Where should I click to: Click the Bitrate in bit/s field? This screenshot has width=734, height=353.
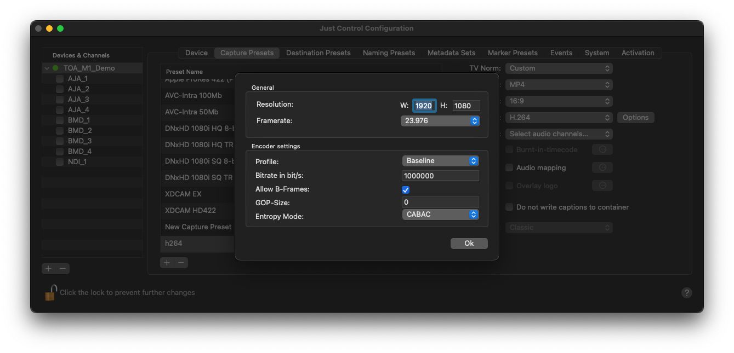tap(441, 176)
